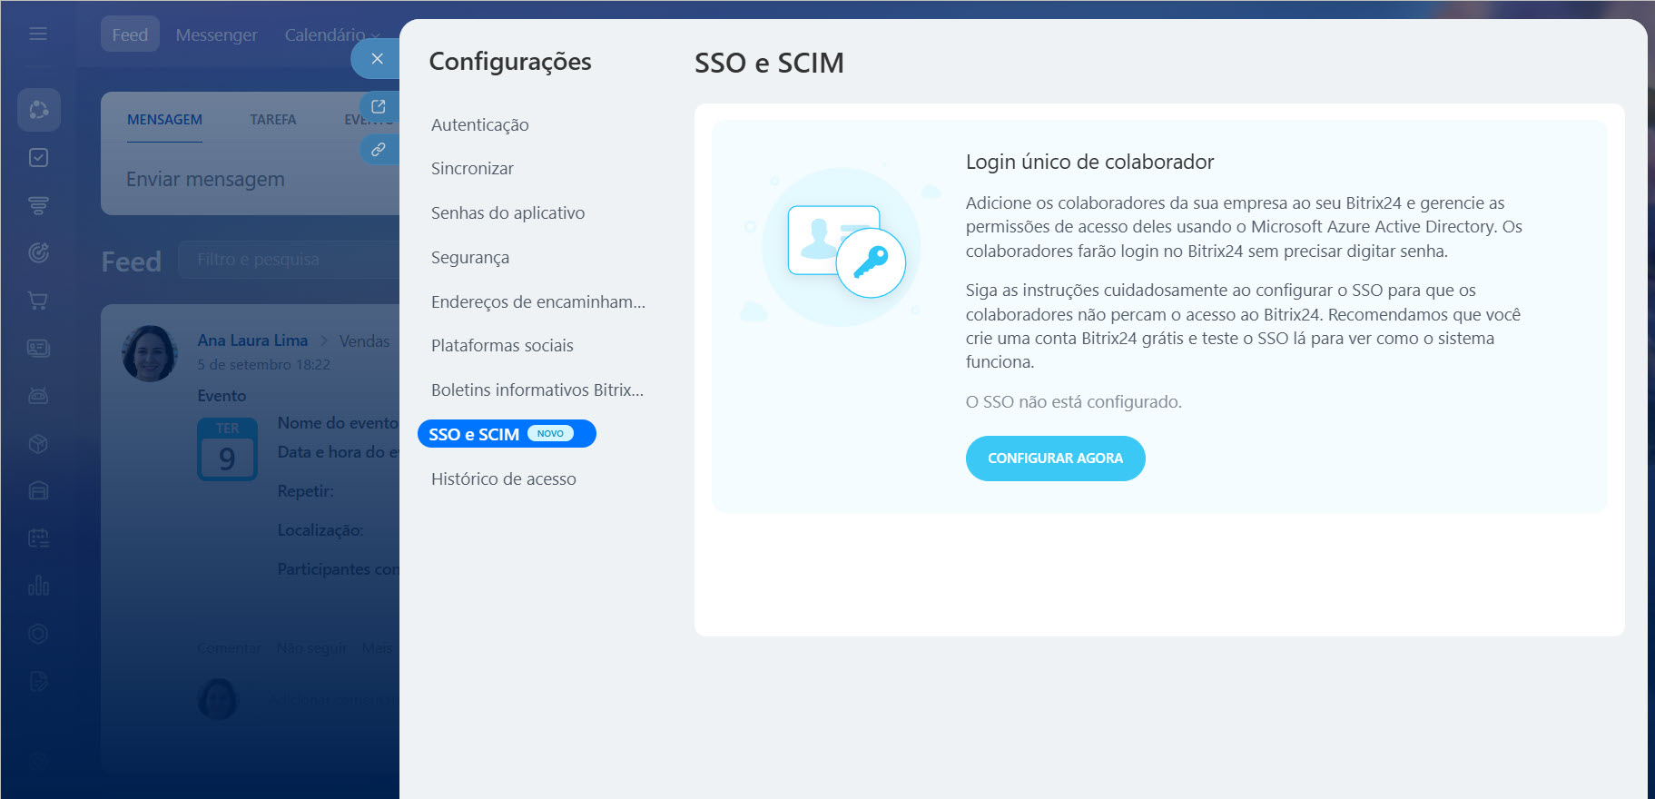This screenshot has width=1655, height=799.
Task: Open the target goal icon in sidebar
Action: 38,252
